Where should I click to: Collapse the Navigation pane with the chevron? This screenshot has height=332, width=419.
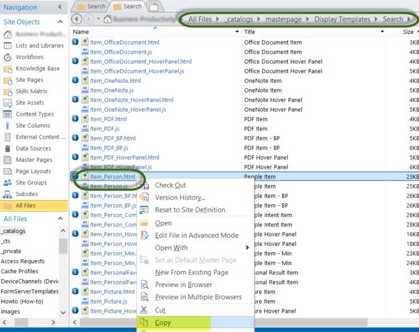[61, 7]
